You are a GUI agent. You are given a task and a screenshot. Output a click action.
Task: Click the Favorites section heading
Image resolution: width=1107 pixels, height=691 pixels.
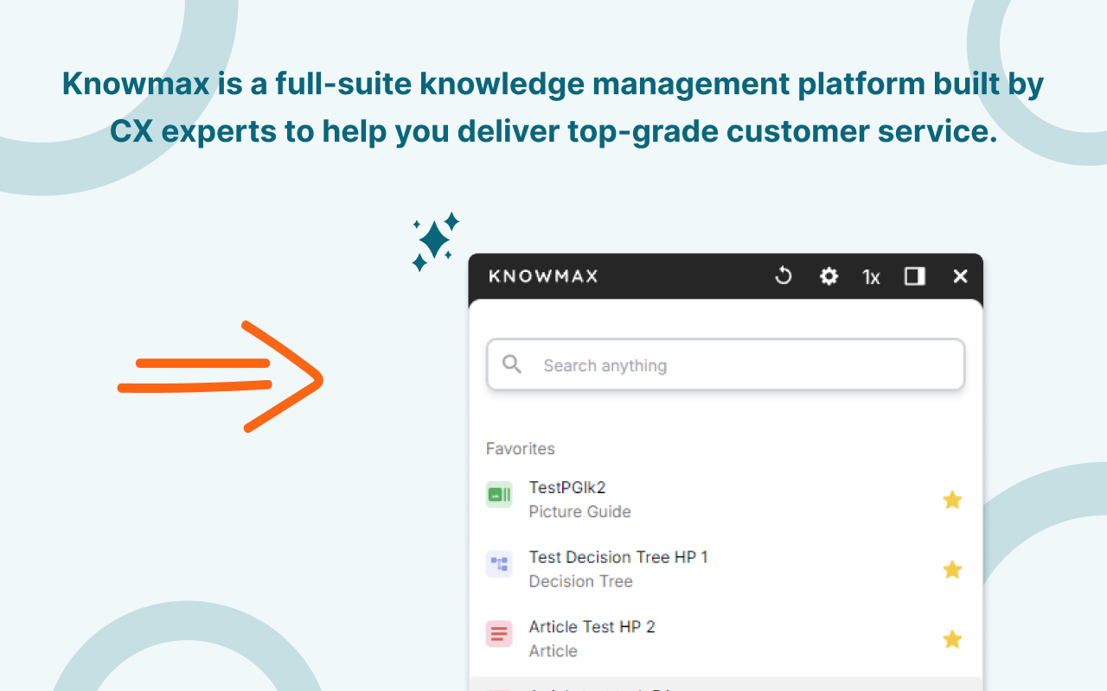(x=520, y=448)
